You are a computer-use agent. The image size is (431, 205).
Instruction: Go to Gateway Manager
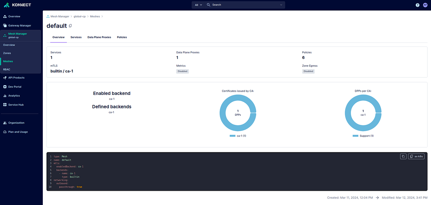tap(20, 26)
